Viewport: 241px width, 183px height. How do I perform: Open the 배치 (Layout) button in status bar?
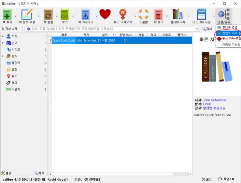(206, 179)
